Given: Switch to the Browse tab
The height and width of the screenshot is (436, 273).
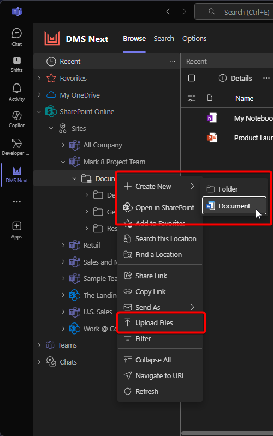Looking at the screenshot, I should tap(134, 38).
